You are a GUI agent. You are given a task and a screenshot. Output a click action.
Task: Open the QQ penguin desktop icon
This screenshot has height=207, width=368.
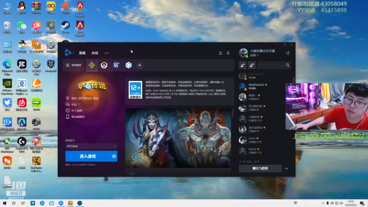point(22,7)
